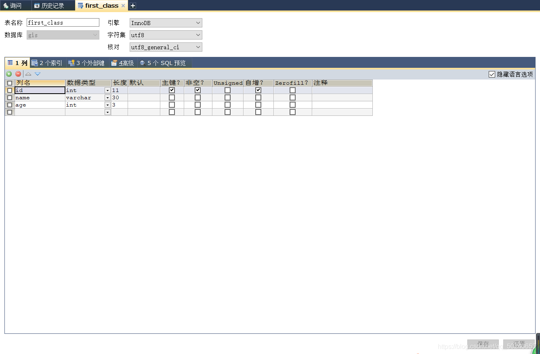Toggle 自增 checkbox for id row
Viewport: 540px width, 354px height.
click(x=258, y=90)
